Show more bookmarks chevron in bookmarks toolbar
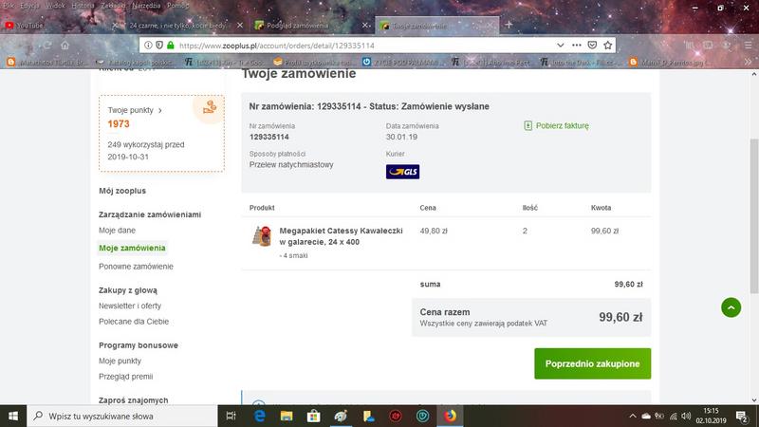 coord(748,62)
